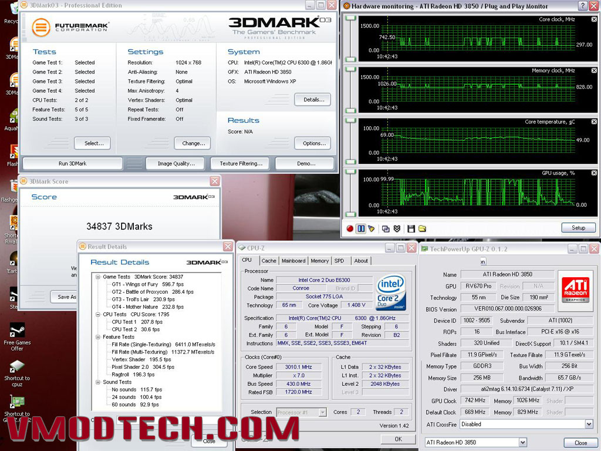Click the Core Speed 3010.1 MHz field in CPU-Z

tap(298, 367)
